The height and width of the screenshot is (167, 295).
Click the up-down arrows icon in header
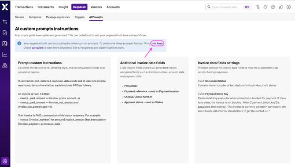point(258,7)
